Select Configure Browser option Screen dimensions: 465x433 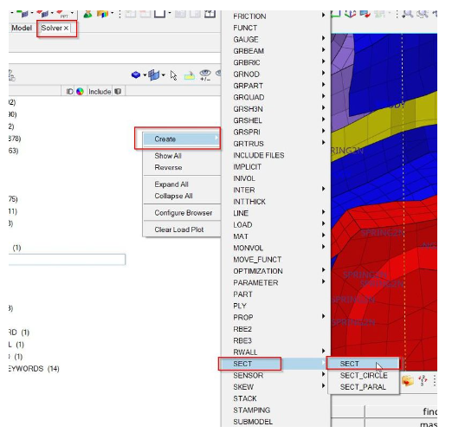(x=184, y=213)
